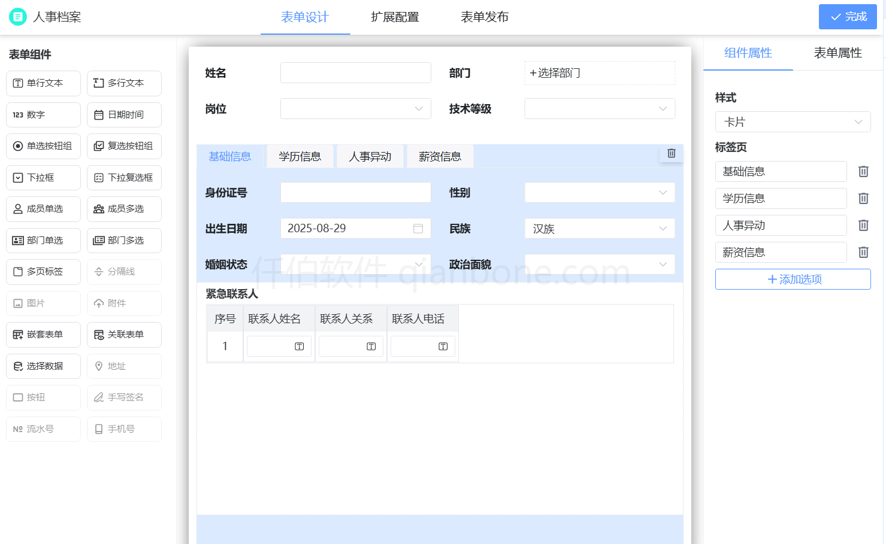The height and width of the screenshot is (544, 886).
Task: Click the 姓名 input field
Action: click(355, 72)
